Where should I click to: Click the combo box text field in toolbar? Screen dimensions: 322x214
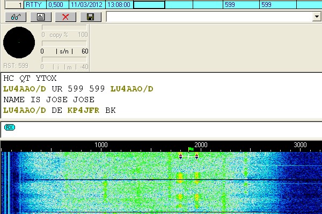(208, 17)
